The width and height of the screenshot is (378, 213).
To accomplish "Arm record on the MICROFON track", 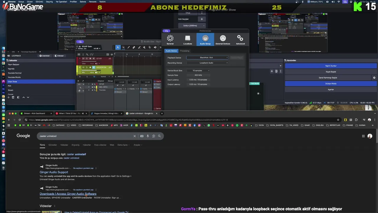I will point(90,67).
